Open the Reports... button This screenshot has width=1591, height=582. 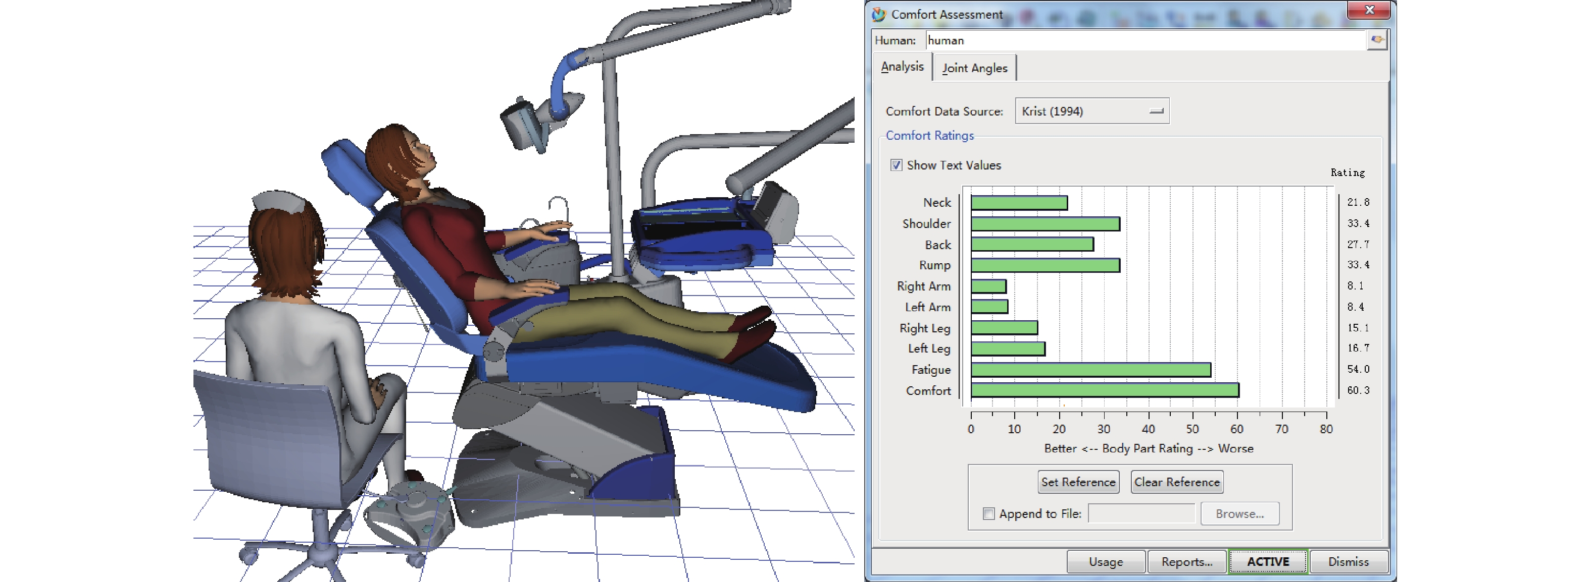coord(1186,562)
